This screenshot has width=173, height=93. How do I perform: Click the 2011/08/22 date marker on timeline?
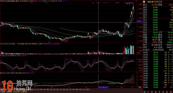[103, 87]
